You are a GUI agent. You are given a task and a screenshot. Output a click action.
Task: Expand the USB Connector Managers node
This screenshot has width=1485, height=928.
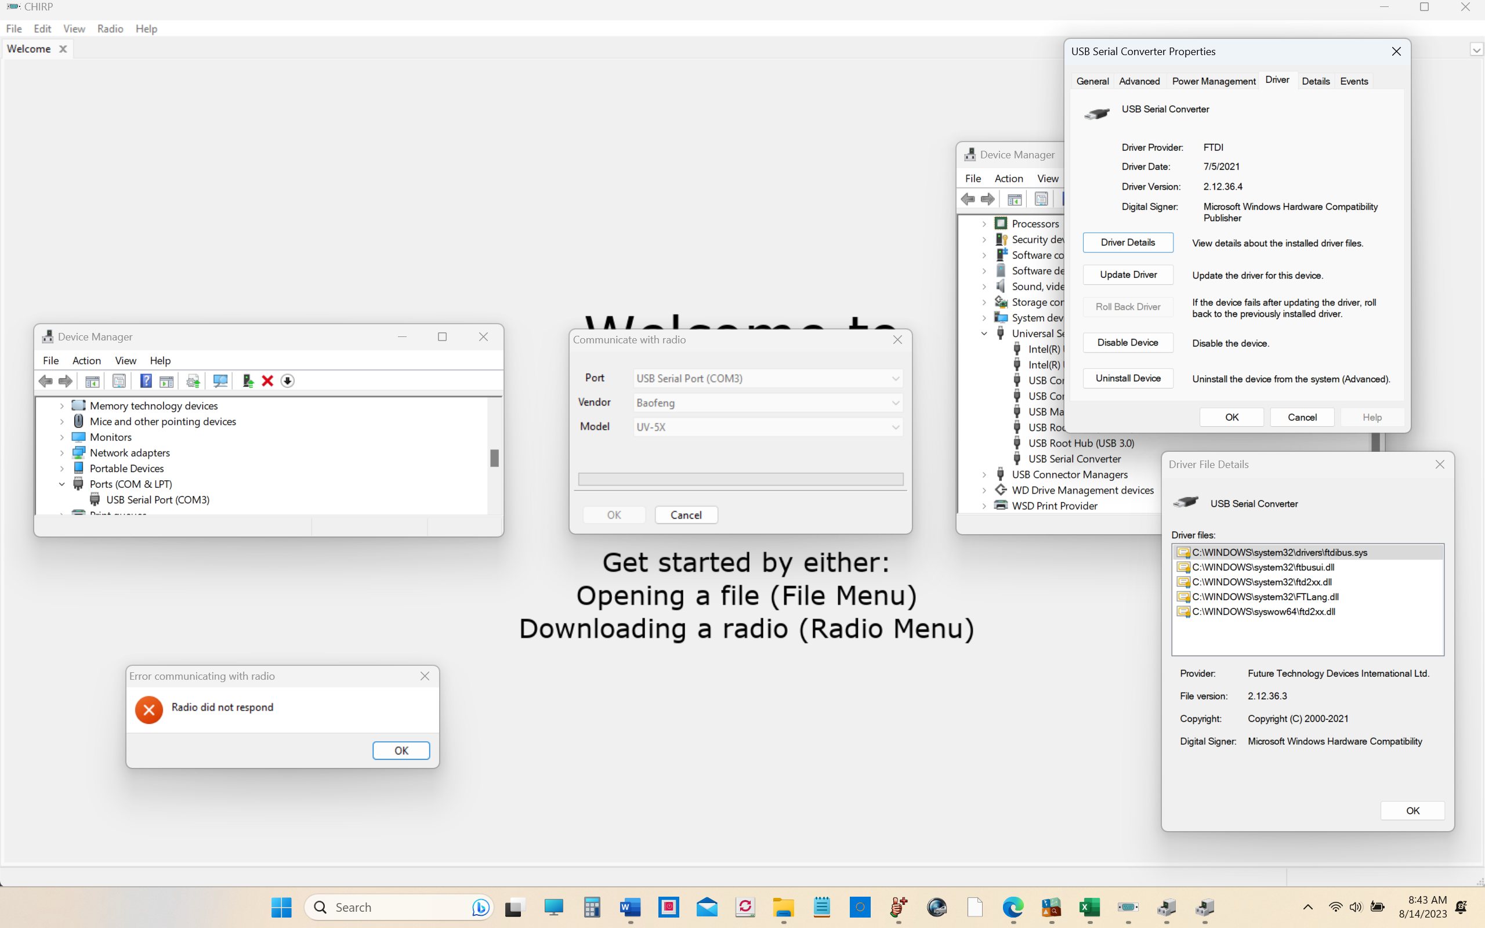click(984, 474)
